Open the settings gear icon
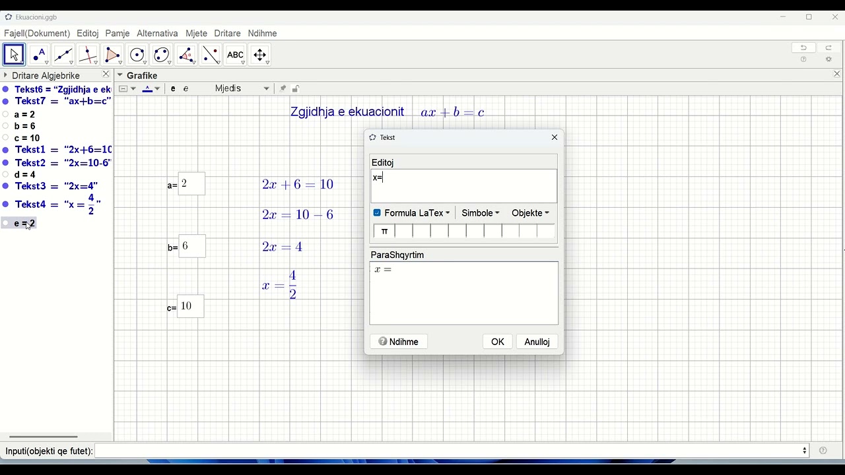Image resolution: width=845 pixels, height=475 pixels. [x=828, y=60]
